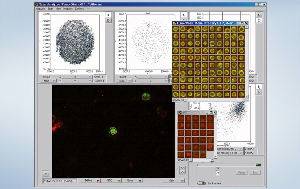Click the down arrow button beside the image
This screenshot has width=300, height=189.
pos(182,172)
